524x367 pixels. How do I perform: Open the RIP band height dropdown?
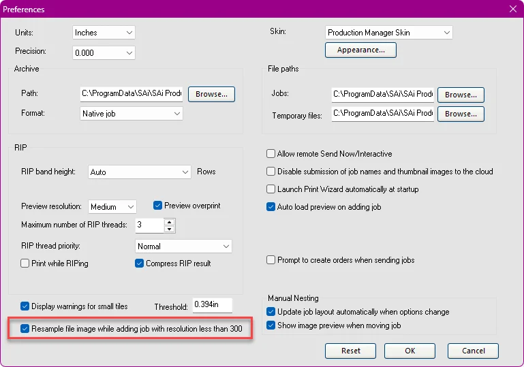coord(140,172)
